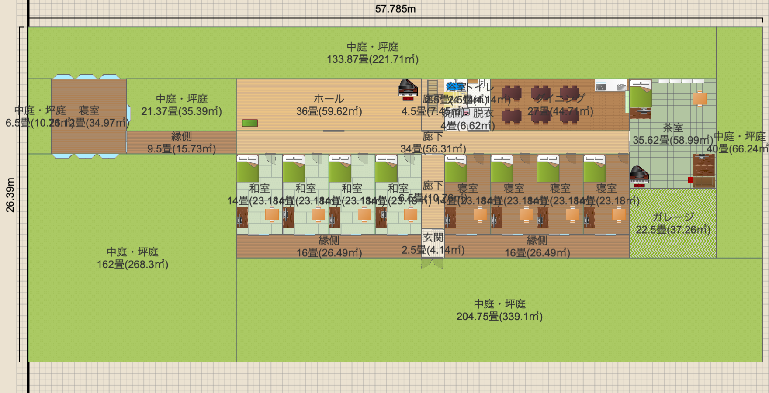Click the kitchen stove in the ダイニング
Viewport: 769px width, 393px height.
(x=601, y=87)
